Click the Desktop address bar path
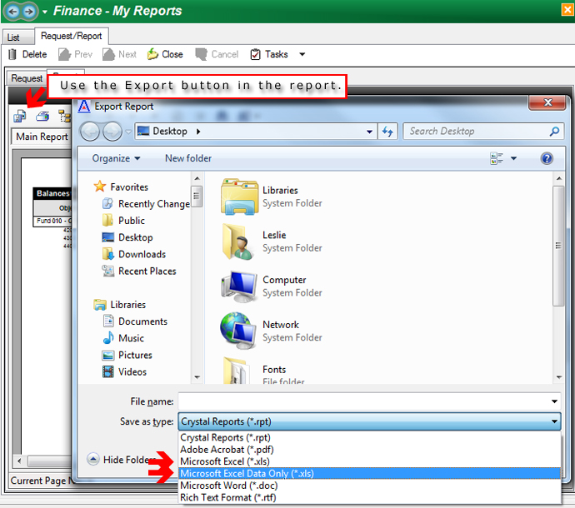 pyautogui.click(x=170, y=131)
